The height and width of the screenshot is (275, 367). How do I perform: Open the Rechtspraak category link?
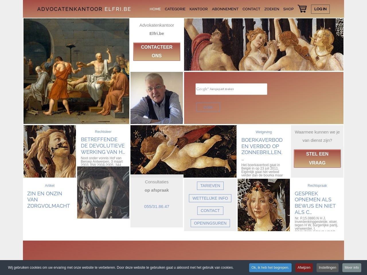[x=317, y=186]
